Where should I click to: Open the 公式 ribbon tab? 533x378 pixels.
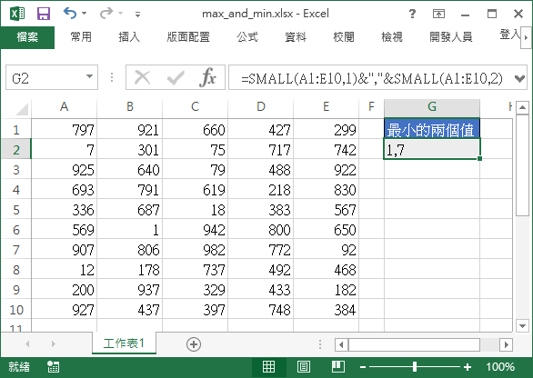point(247,36)
